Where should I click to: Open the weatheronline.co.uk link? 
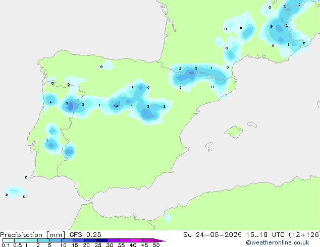(278, 242)
